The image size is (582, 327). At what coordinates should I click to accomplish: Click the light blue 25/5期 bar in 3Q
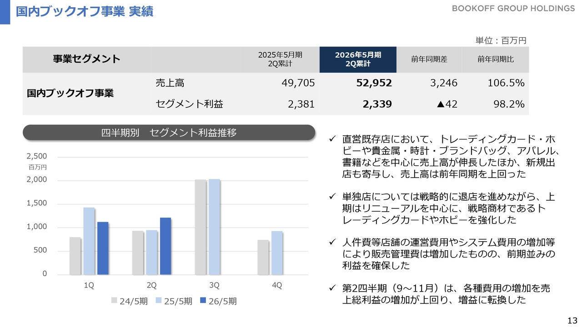click(x=214, y=227)
